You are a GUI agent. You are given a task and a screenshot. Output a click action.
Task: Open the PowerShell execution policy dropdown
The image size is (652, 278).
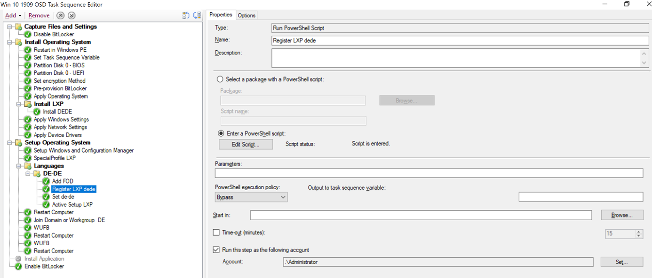283,197
